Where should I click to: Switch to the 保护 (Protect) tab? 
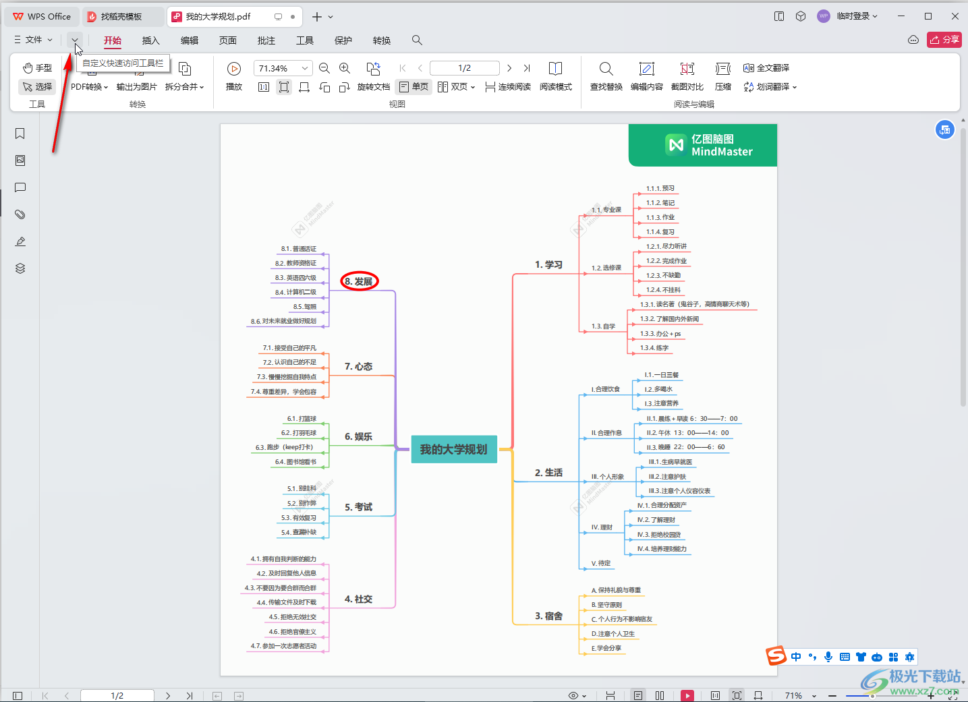[343, 40]
